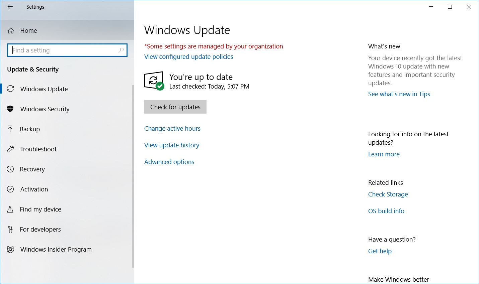Click the Troubleshoot wrench icon
This screenshot has width=479, height=284.
10,149
